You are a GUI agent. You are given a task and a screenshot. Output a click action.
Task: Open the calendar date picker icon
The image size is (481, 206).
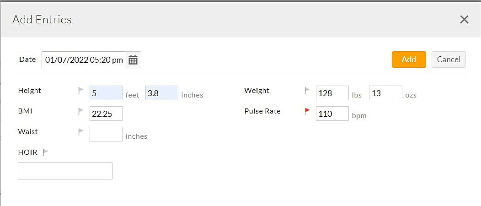[x=133, y=60]
